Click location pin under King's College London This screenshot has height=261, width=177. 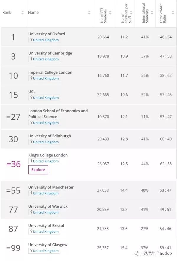click(31, 161)
